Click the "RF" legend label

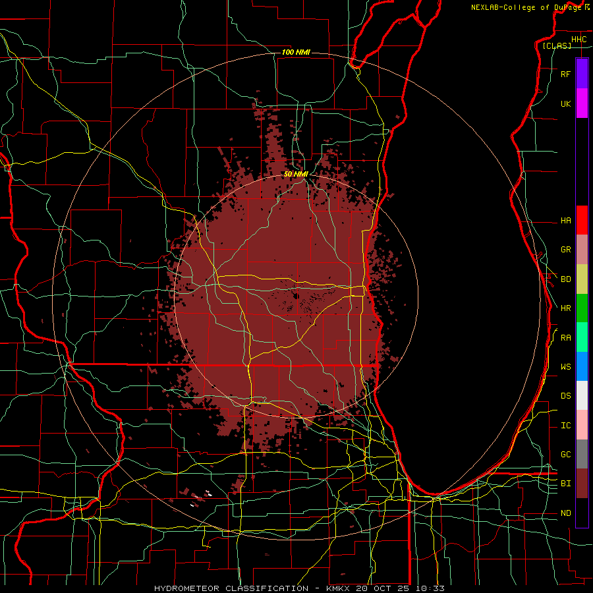tap(566, 74)
